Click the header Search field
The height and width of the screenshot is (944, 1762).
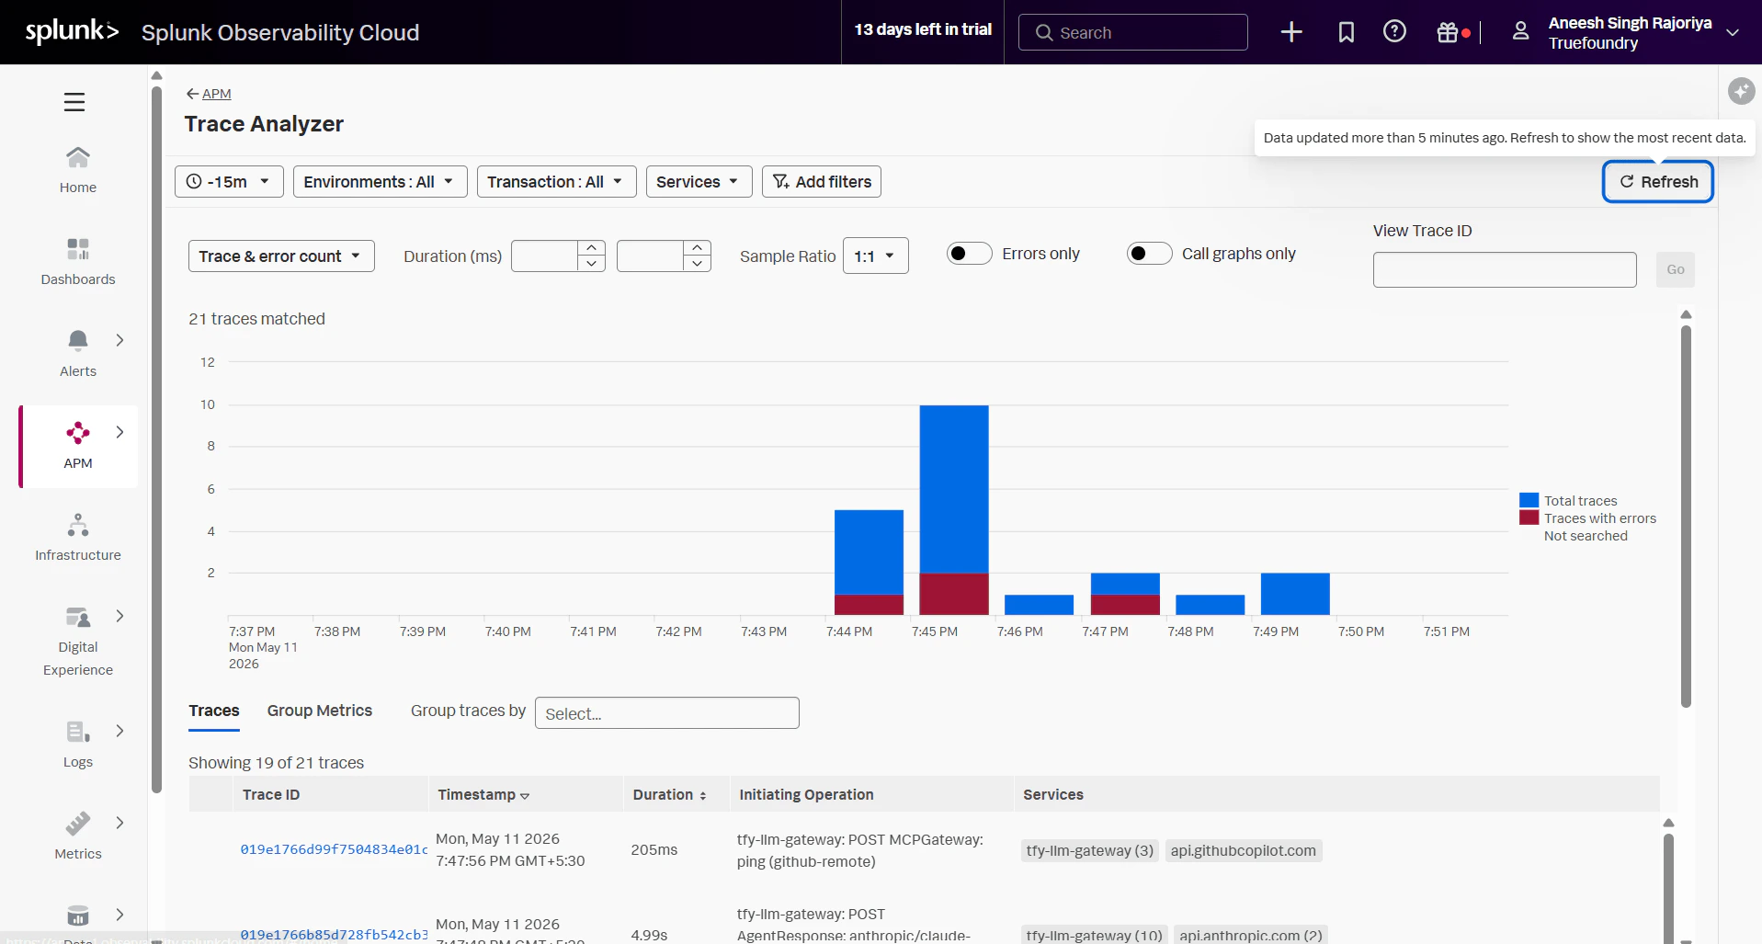(1132, 32)
